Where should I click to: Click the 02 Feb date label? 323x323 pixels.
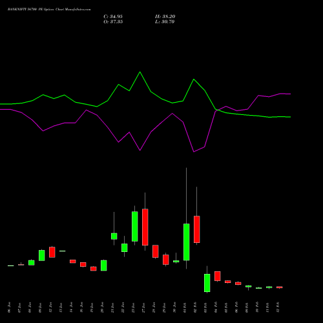[195, 307]
